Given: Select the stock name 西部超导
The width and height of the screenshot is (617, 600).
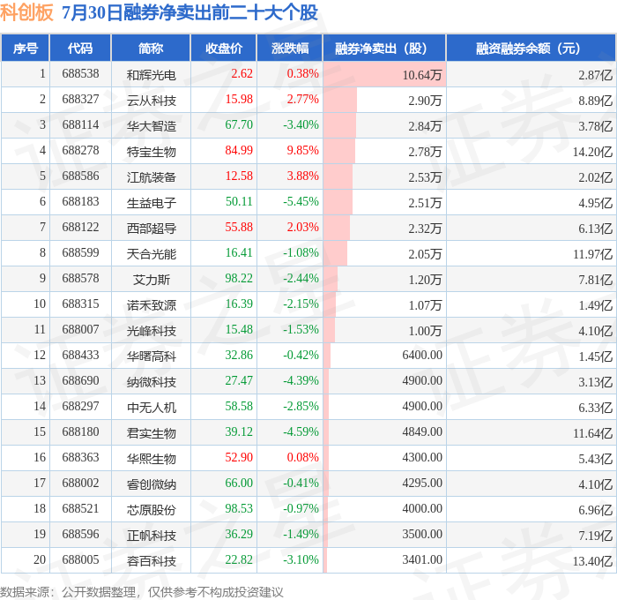Looking at the screenshot, I should [151, 229].
